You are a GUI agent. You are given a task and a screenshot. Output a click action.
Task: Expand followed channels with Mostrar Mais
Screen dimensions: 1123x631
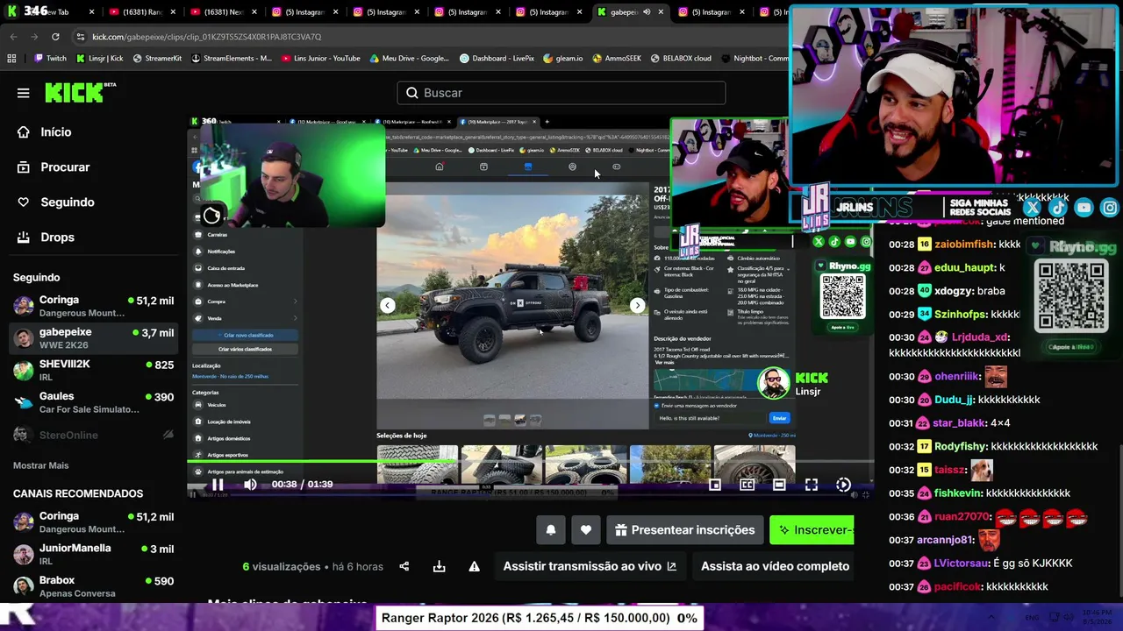pyautogui.click(x=40, y=465)
